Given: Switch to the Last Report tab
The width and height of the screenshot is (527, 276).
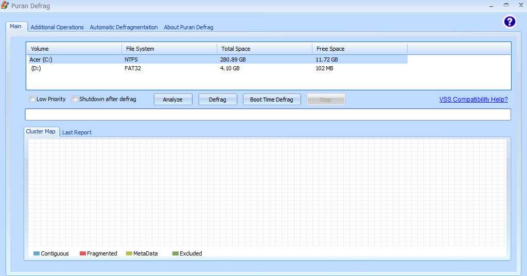Looking at the screenshot, I should point(77,132).
